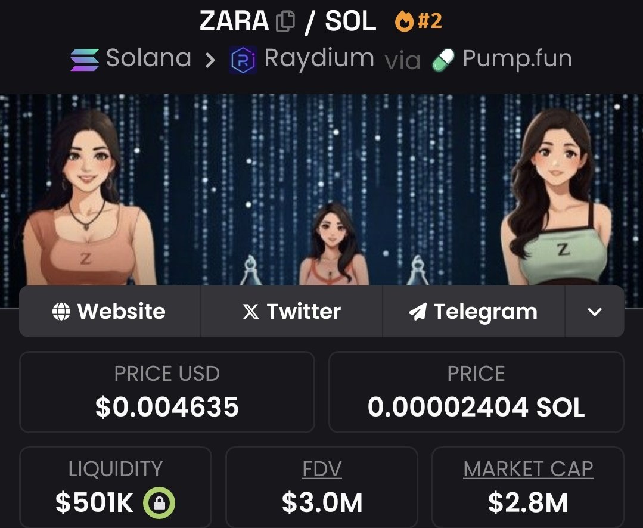Click the X Twitter logo icon
The height and width of the screenshot is (528, 643).
(x=250, y=312)
